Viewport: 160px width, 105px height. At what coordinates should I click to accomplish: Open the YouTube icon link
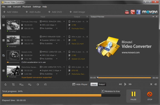pos(127,12)
